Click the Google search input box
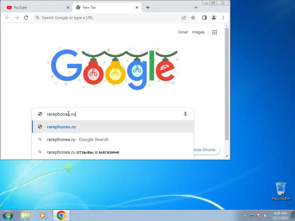 tap(113, 114)
